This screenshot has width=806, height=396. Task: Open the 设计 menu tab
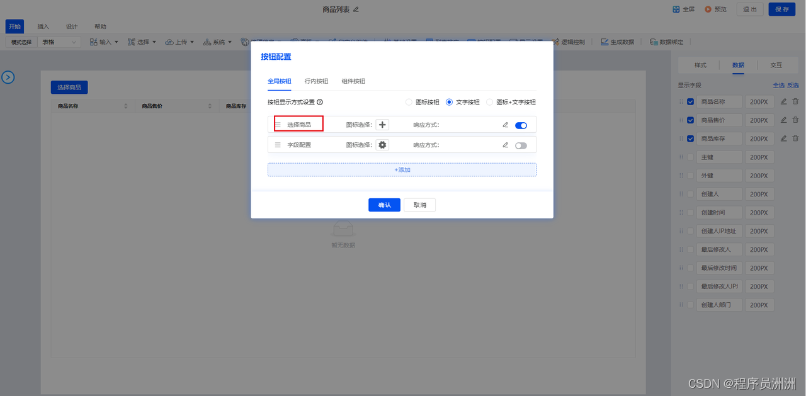(x=72, y=26)
